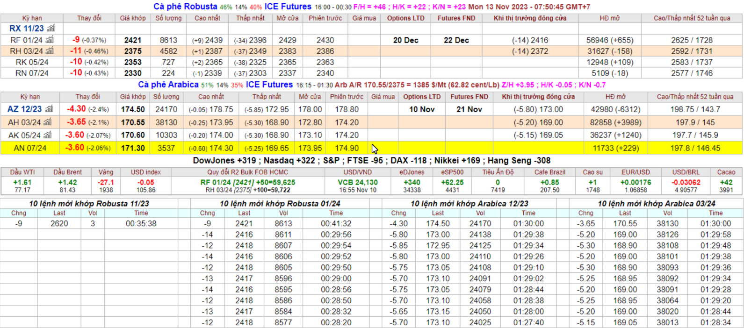
Task: Select the USD/VND exchange rate cell
Action: [x=357, y=185]
